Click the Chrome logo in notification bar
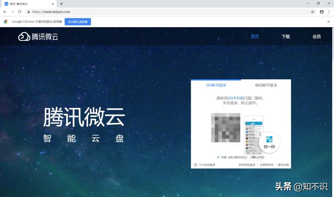The image size is (334, 197). [6, 22]
